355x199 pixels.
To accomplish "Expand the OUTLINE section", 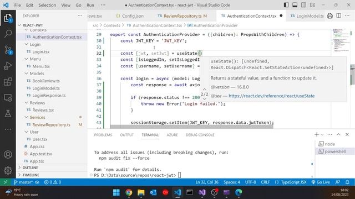I will (x=52, y=167).
